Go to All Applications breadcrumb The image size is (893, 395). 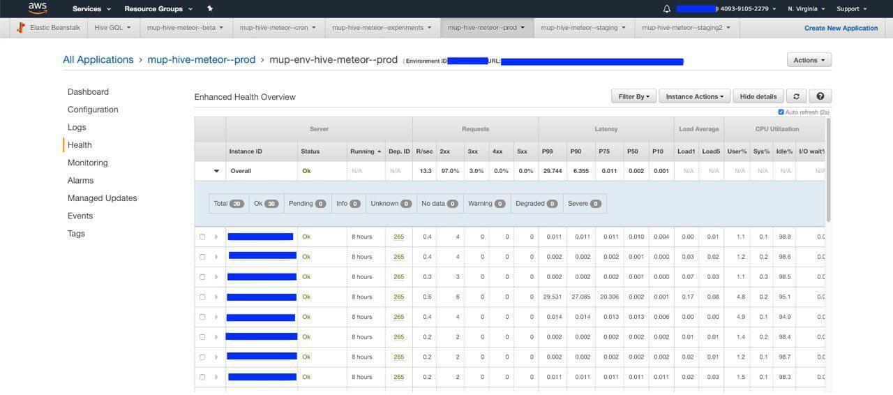point(98,60)
